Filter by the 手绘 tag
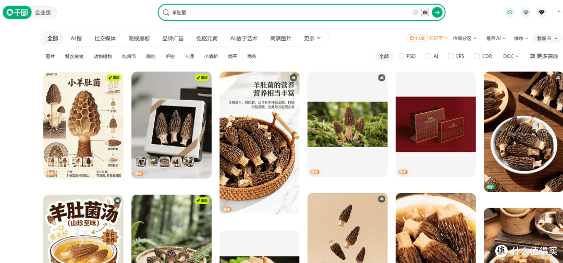 pos(170,56)
